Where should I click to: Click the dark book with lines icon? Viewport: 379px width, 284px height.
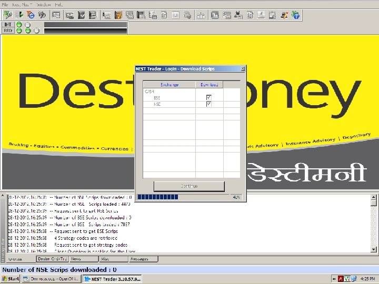point(93,15)
